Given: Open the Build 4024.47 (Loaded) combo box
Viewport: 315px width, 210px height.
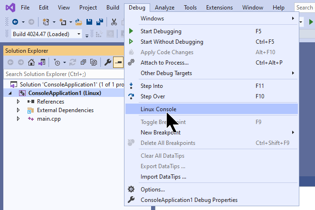Looking at the screenshot, I should pos(47,34).
